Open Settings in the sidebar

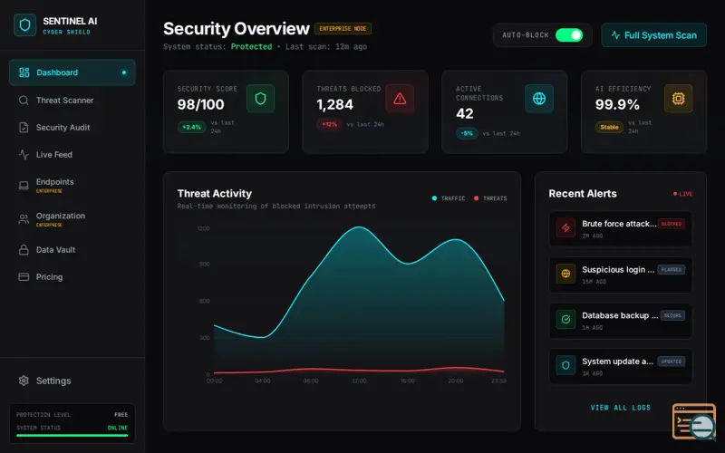pos(72,381)
